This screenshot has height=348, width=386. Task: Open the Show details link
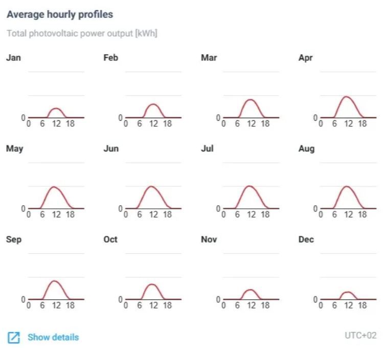click(53, 337)
